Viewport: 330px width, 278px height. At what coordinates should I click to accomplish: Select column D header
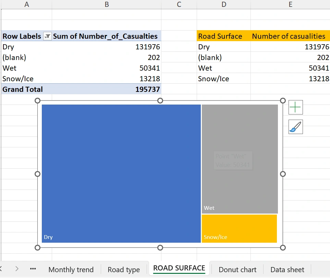pos(224,4)
